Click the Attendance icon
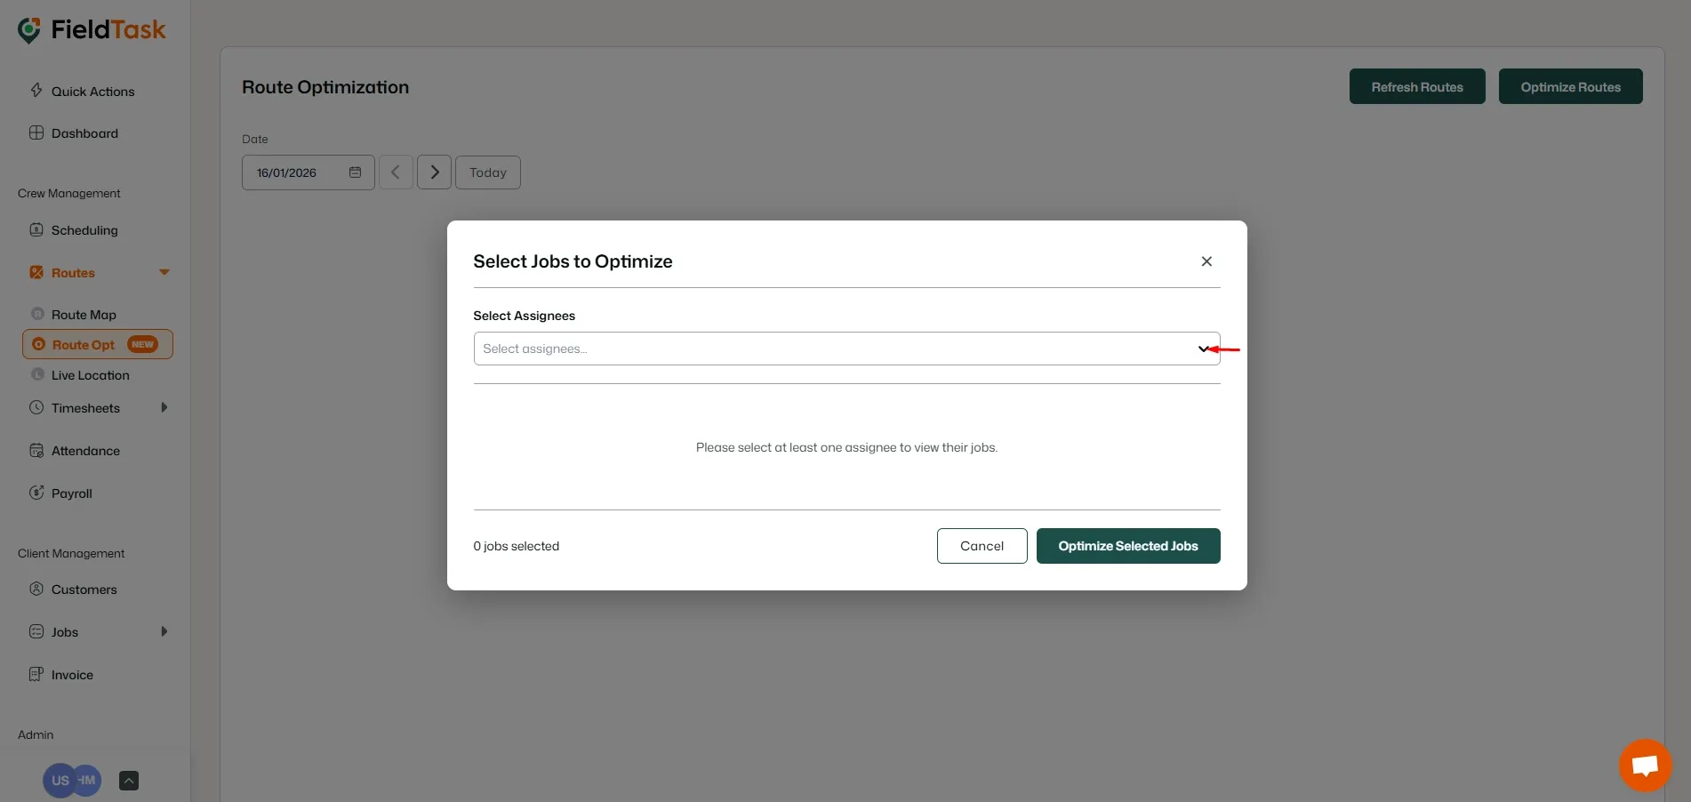Image resolution: width=1691 pixels, height=802 pixels. (36, 450)
